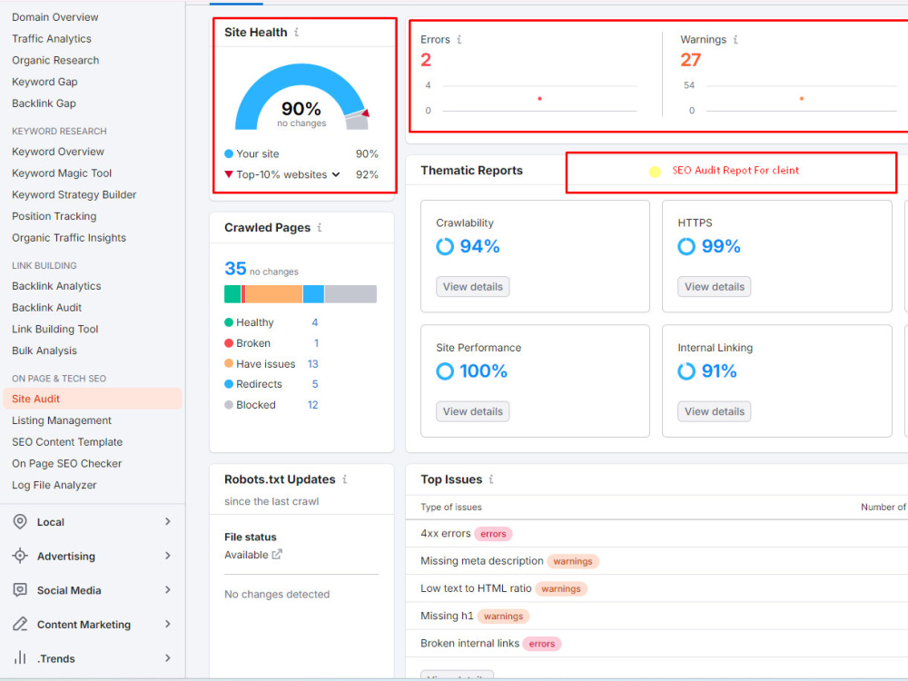Click the Robots.txt Updates info icon

click(344, 479)
